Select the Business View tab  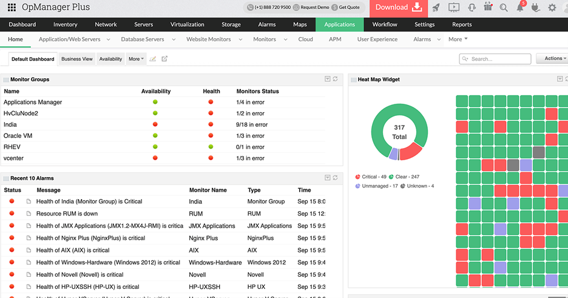coord(77,59)
